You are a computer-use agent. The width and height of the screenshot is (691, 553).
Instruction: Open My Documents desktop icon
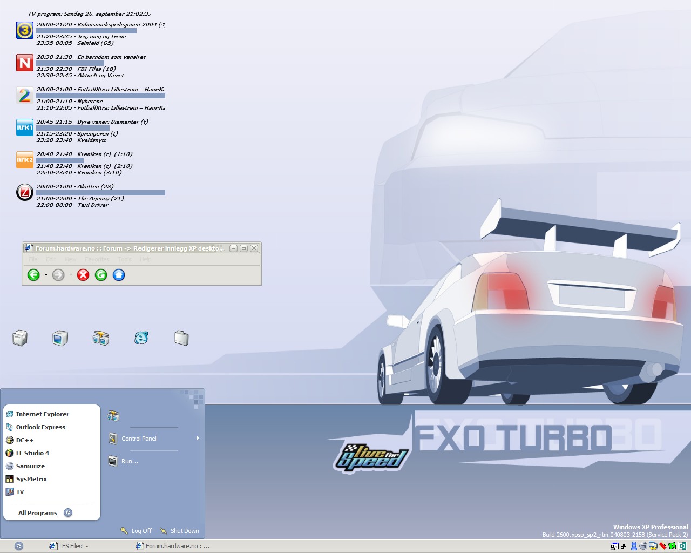20,338
